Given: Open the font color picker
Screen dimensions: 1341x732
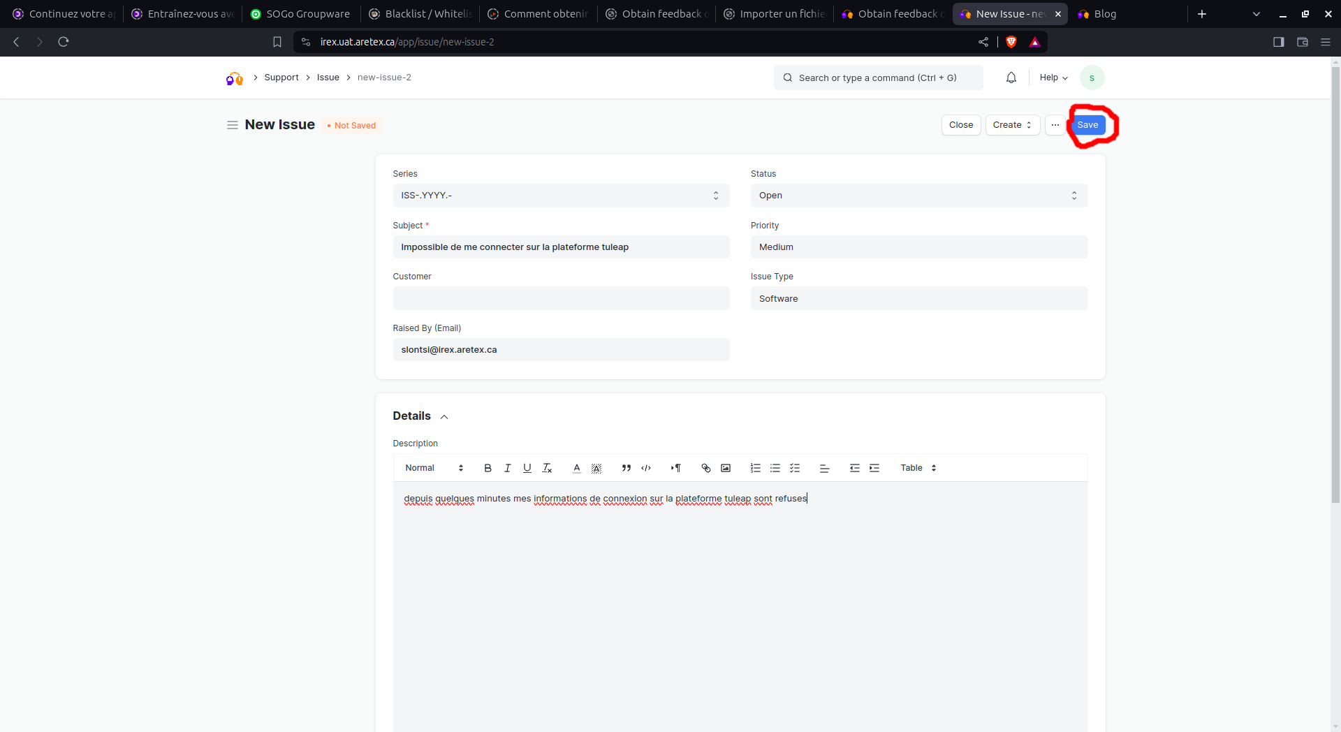Looking at the screenshot, I should pos(577,468).
